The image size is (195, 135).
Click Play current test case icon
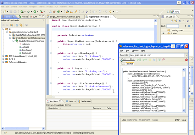tap(145, 60)
